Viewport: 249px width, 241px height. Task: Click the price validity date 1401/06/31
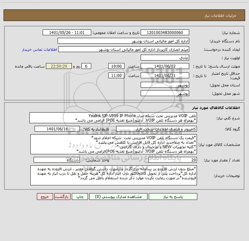(x=165, y=75)
